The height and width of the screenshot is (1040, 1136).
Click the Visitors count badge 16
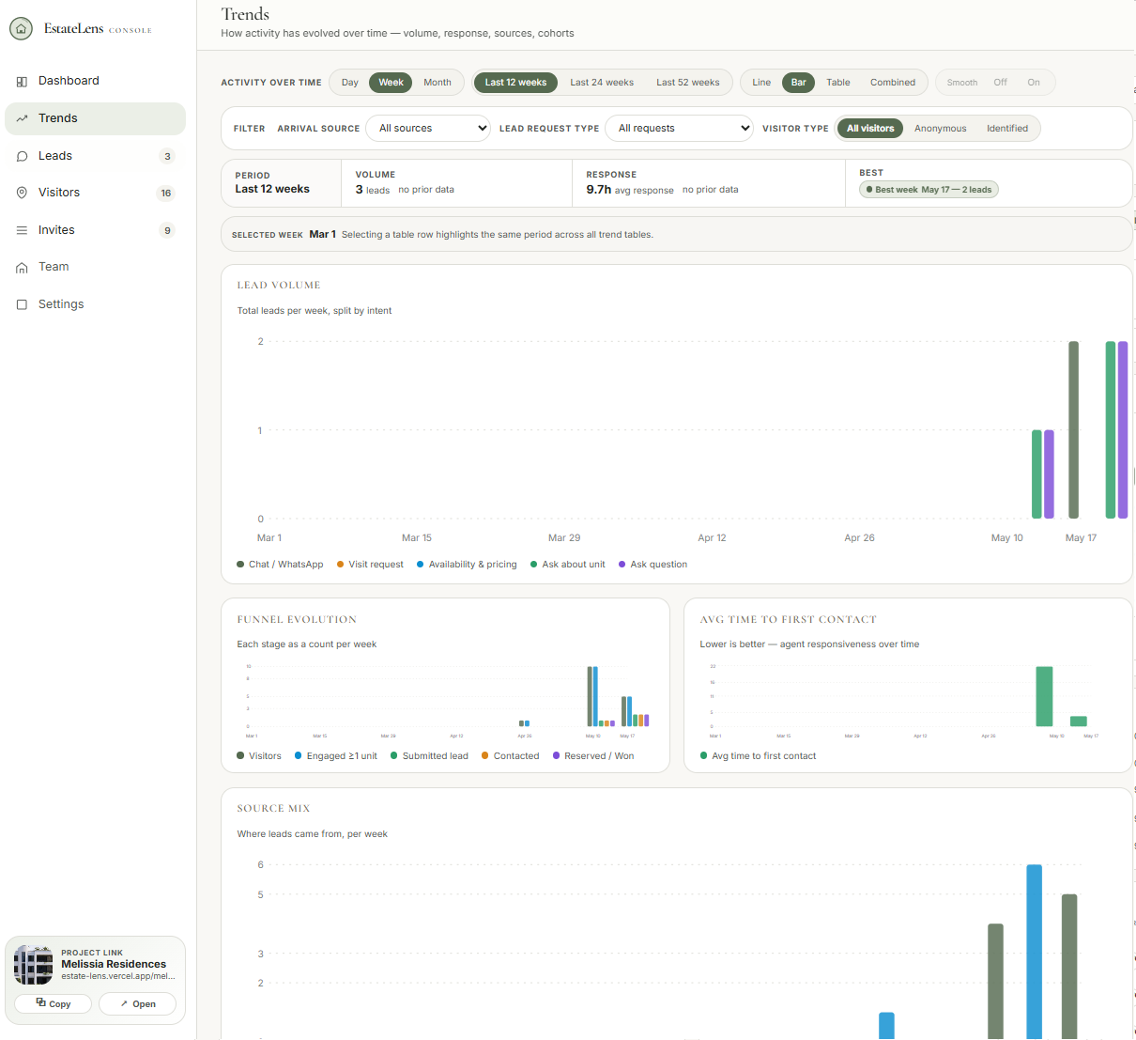tap(166, 194)
